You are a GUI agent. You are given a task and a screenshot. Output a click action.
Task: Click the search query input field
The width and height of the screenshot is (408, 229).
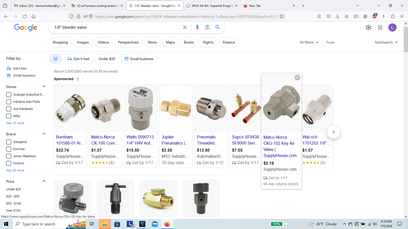117,27
